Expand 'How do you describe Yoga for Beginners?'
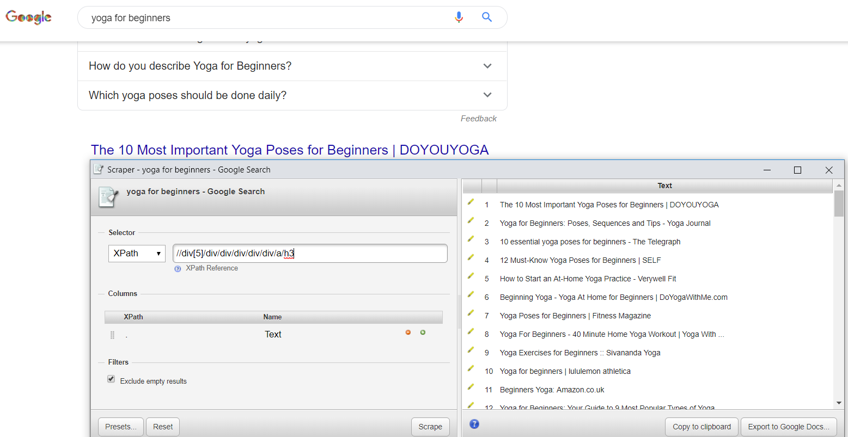Viewport: 848px width, 437px height. coord(487,65)
